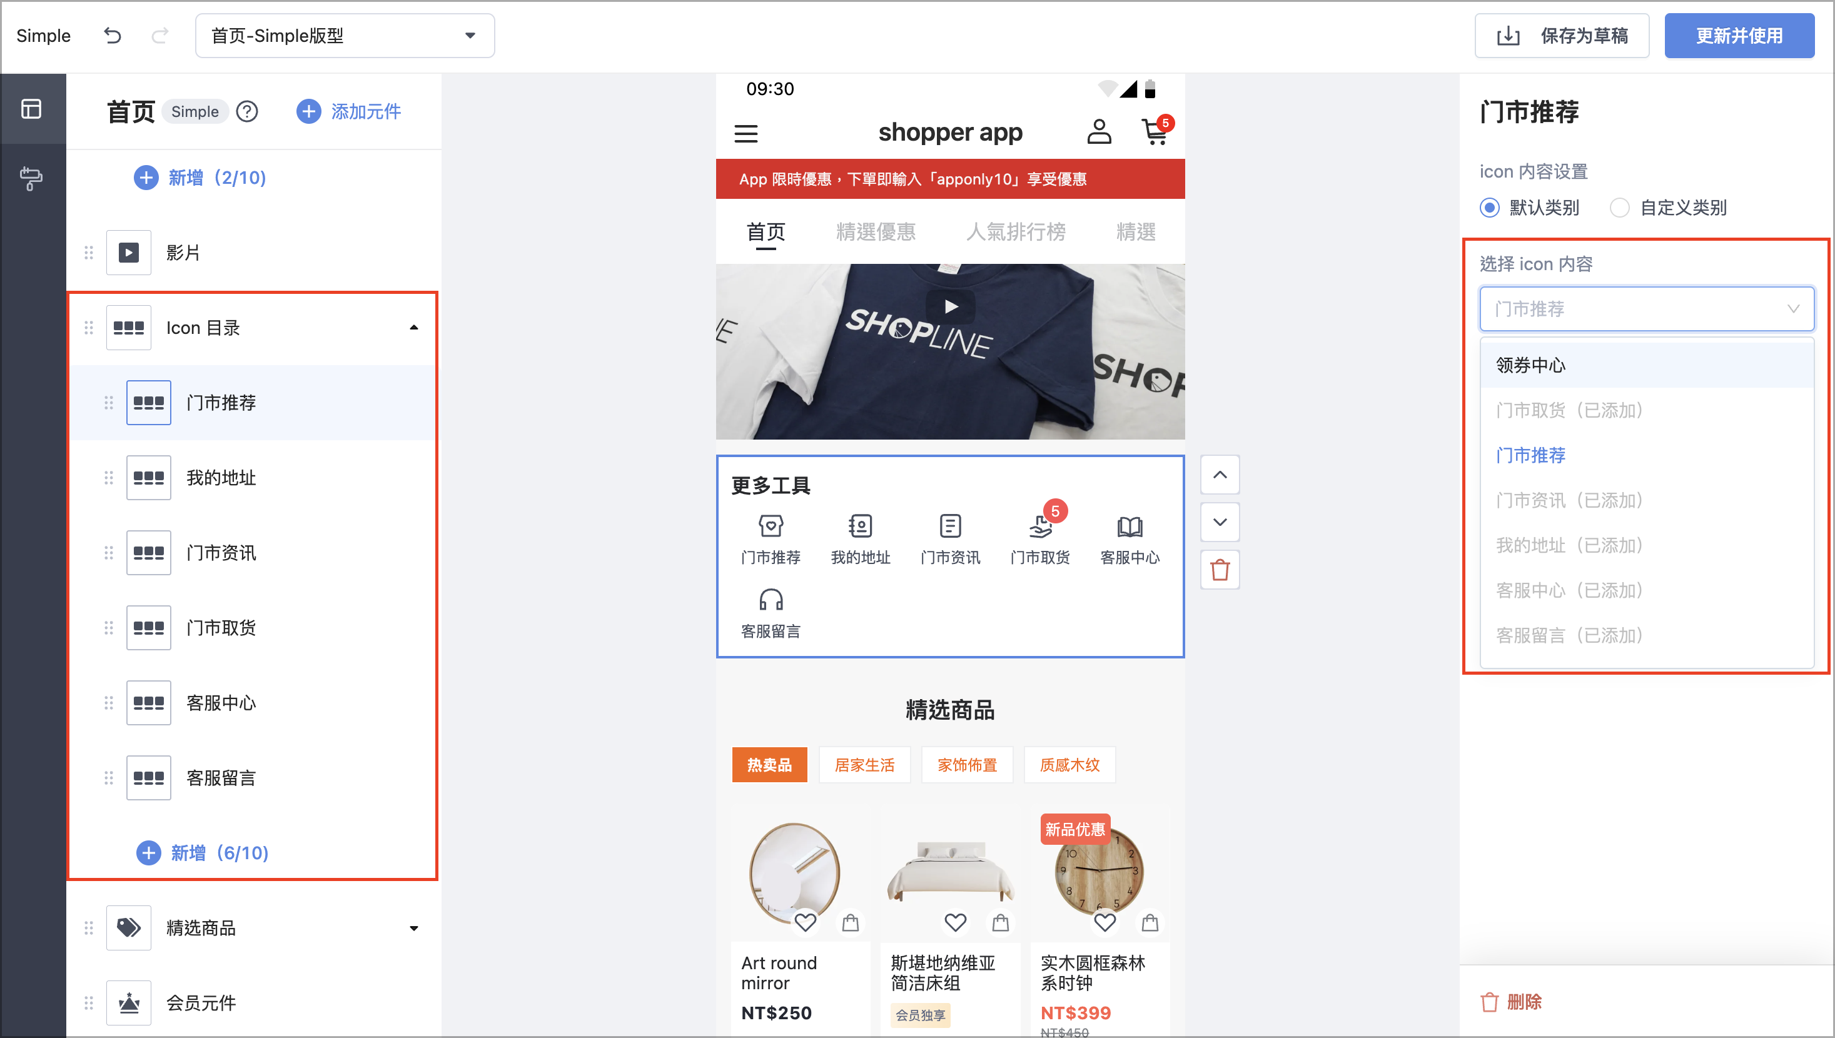The width and height of the screenshot is (1835, 1038).
Task: Expand the 精选商品 section
Action: (413, 928)
